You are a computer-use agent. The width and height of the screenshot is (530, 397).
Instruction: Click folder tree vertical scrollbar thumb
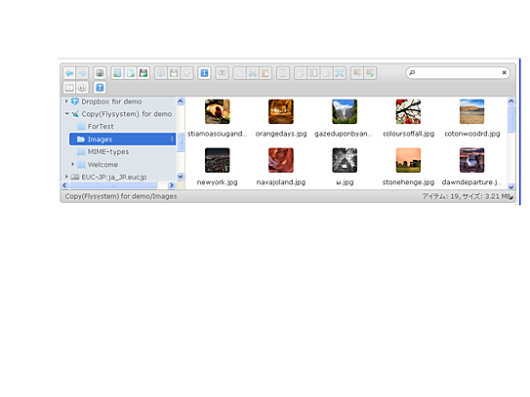pyautogui.click(x=181, y=142)
